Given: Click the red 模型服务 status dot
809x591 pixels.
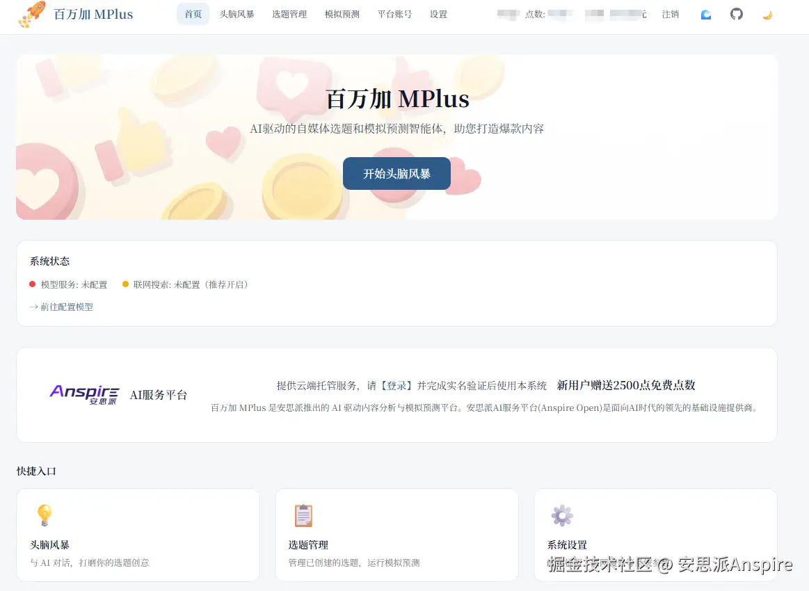Looking at the screenshot, I should pos(33,284).
